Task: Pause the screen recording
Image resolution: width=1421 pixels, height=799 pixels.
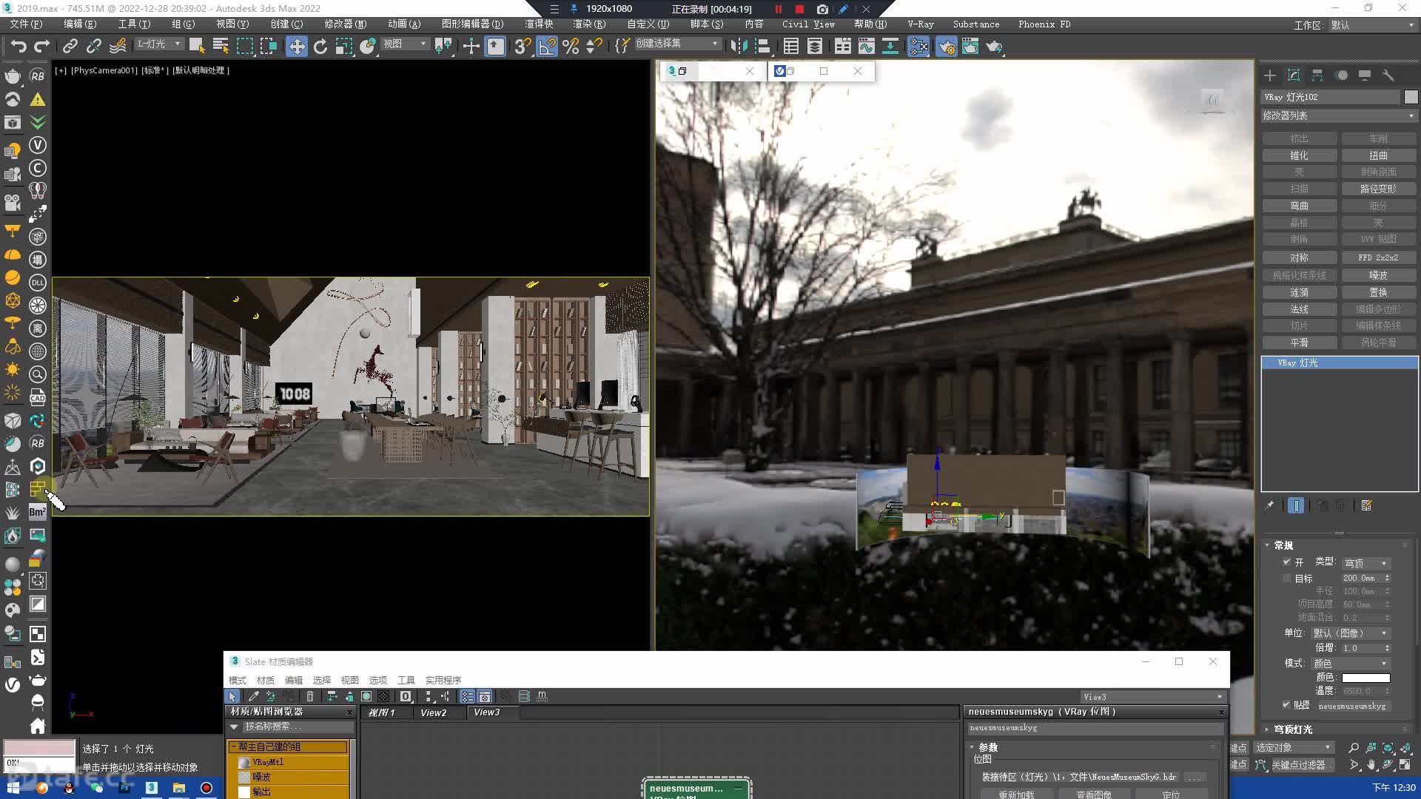Action: click(779, 9)
